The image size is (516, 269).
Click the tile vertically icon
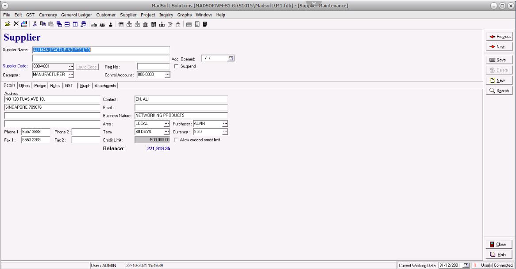(75, 24)
